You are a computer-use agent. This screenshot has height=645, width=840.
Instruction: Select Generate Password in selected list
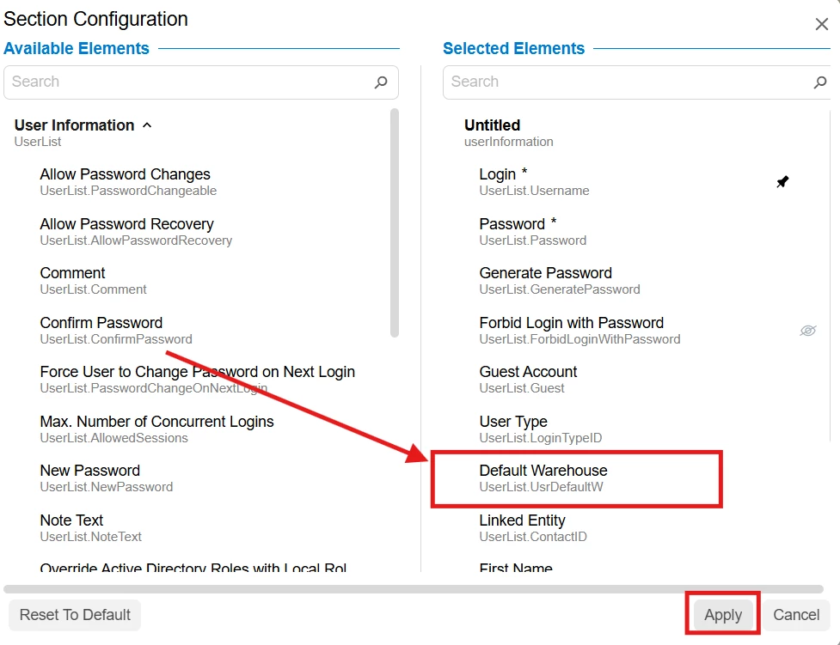click(560, 281)
